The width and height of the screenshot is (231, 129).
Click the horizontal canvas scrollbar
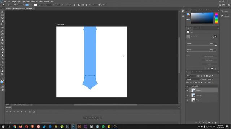pyautogui.click(x=105, y=105)
